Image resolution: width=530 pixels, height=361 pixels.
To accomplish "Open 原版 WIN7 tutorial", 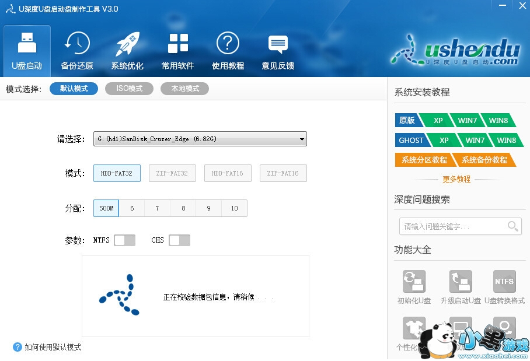I will coord(467,120).
